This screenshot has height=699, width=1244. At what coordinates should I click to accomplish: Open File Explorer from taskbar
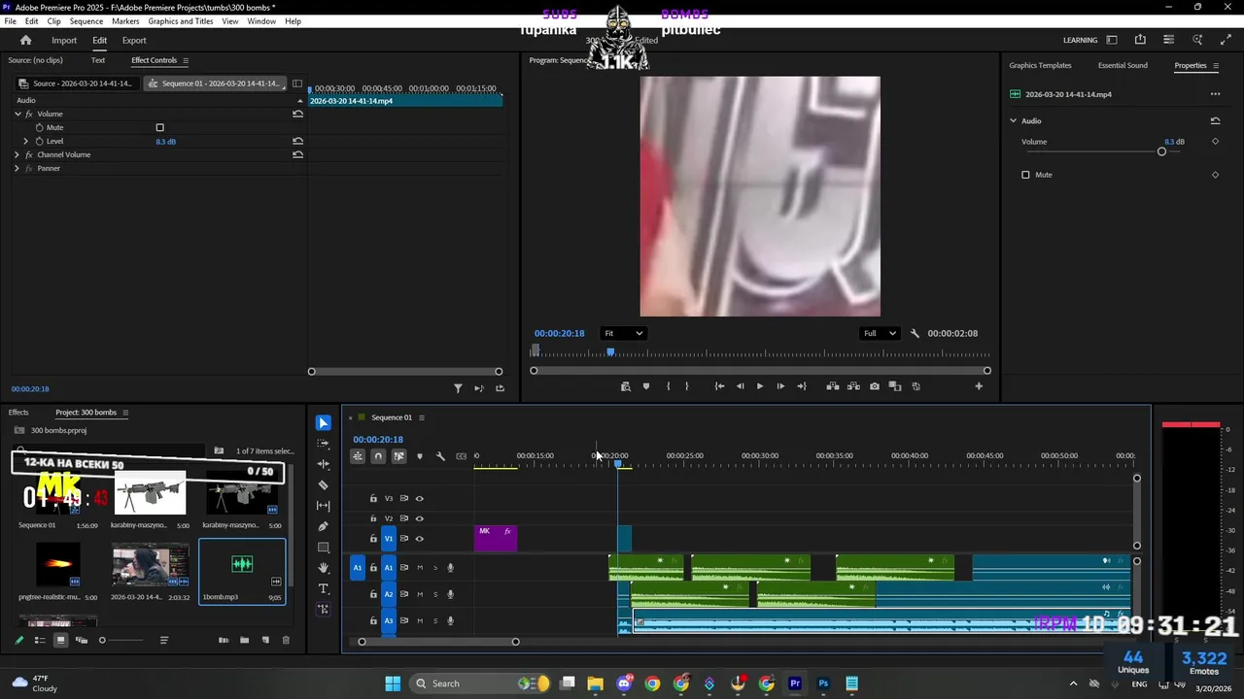coord(596,683)
